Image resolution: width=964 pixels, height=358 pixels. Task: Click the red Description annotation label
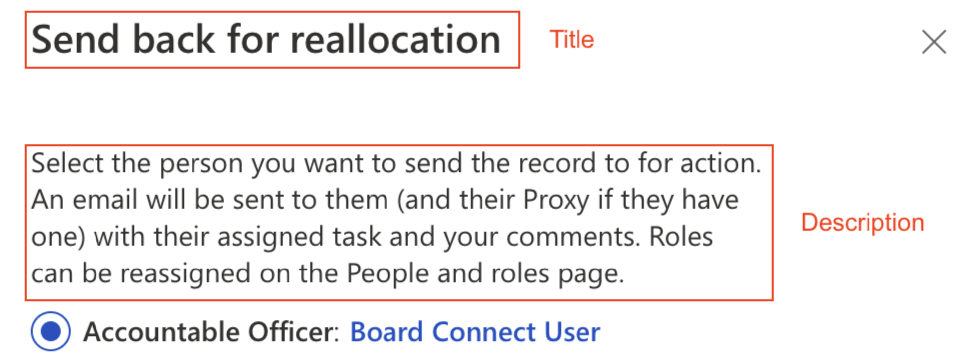(x=863, y=222)
